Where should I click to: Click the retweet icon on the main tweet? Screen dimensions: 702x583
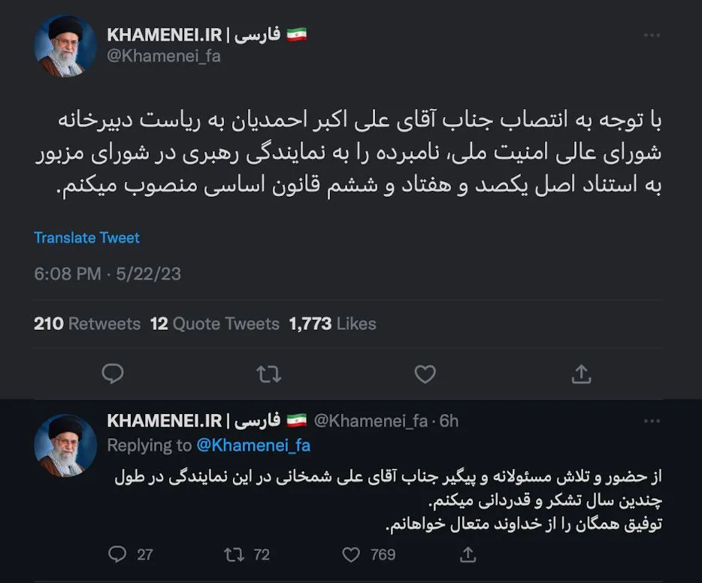pos(269,373)
